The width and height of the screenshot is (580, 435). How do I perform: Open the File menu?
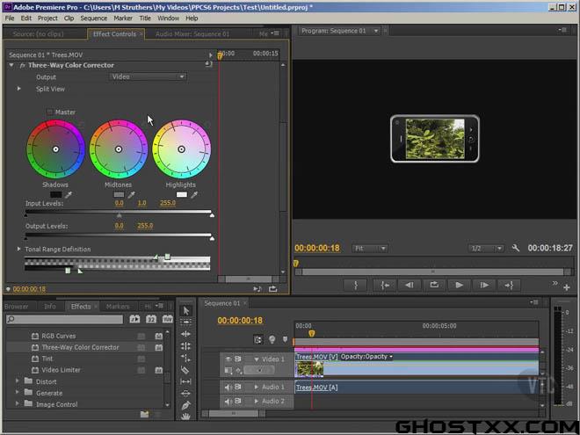point(10,18)
